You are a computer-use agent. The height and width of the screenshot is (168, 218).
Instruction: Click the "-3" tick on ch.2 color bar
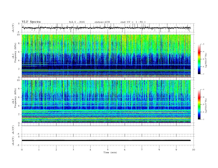203,89
